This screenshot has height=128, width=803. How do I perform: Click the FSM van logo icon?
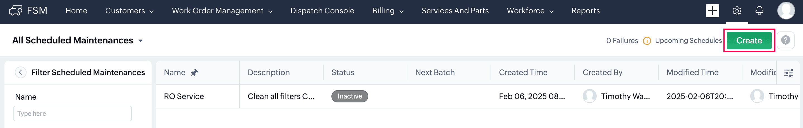(16, 11)
